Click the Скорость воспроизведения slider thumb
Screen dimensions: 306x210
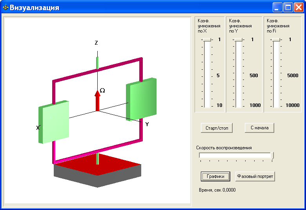click(x=272, y=156)
